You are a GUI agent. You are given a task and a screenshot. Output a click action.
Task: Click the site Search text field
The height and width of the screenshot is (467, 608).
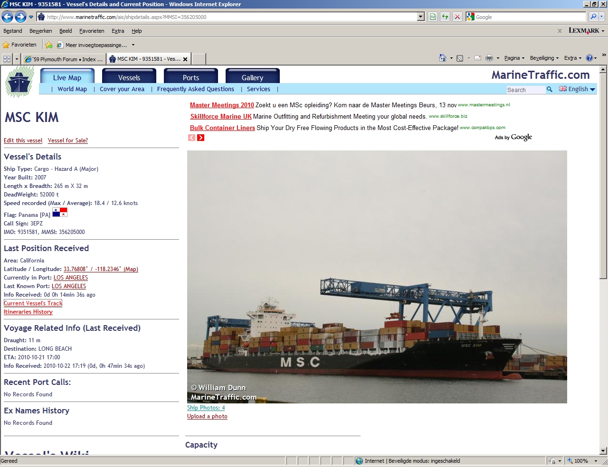pyautogui.click(x=525, y=90)
